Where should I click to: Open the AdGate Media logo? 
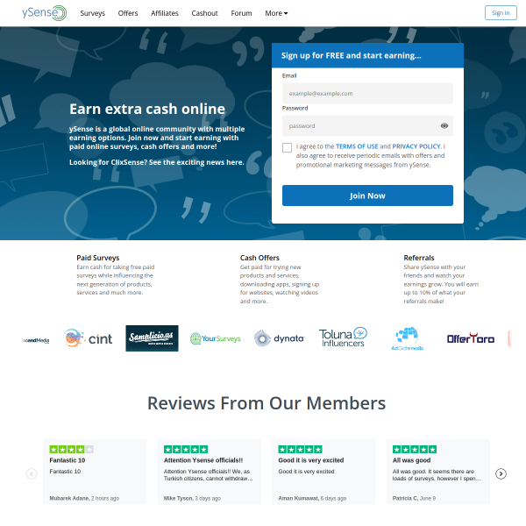[407, 338]
